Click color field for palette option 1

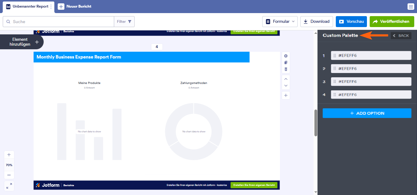pyautogui.click(x=371, y=56)
